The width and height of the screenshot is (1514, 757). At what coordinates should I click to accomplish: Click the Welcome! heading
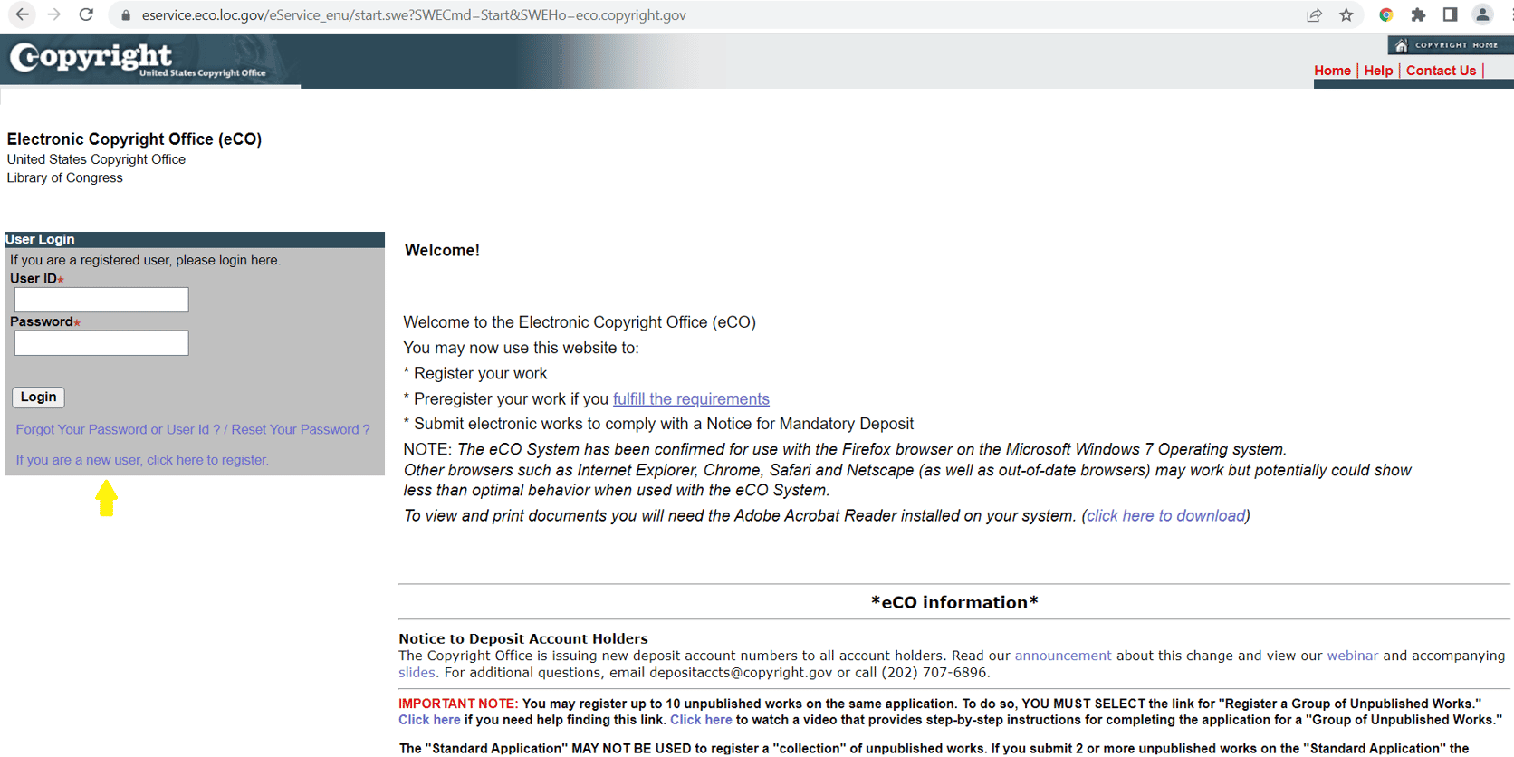click(x=442, y=250)
